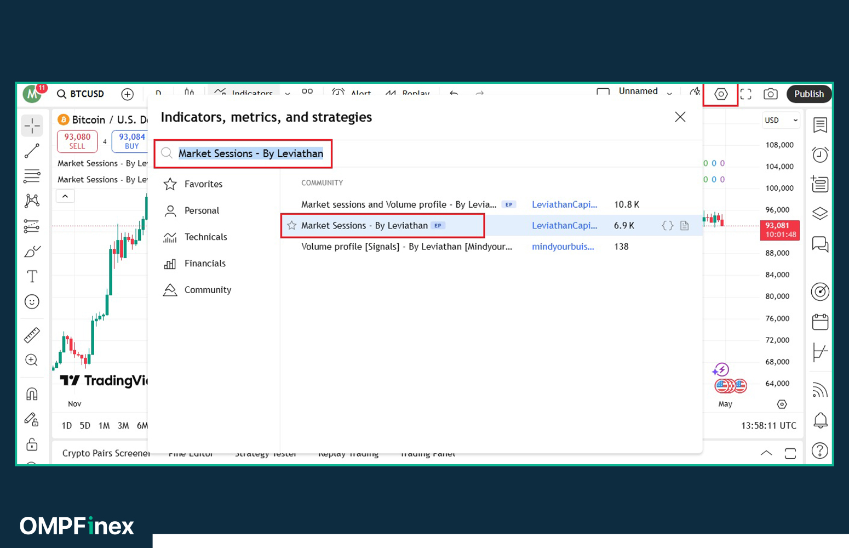
Task: Open the candlestick chart type menu
Action: [189, 92]
